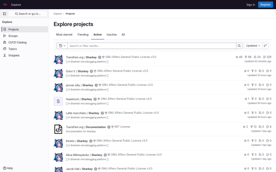
Task: Click the public globe icon beside Outvi V Sharkey
Action: pyautogui.click(x=91, y=71)
